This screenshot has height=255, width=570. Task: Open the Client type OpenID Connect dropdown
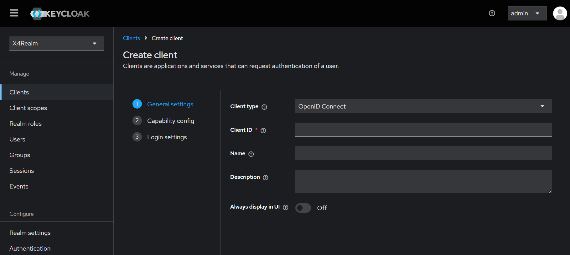[x=423, y=106]
